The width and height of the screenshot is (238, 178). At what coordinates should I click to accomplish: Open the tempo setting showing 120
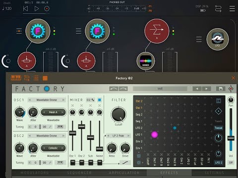coord(7,8)
